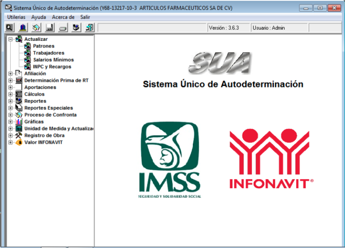345x248 pixels.
Task: Click the "Versión : 3.6.3" status field
Action: pyautogui.click(x=229, y=28)
